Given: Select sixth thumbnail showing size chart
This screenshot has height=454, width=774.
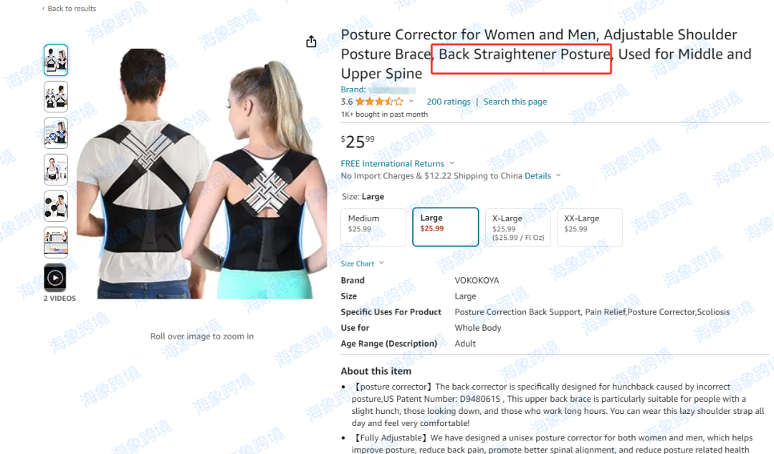Looking at the screenshot, I should (56, 242).
